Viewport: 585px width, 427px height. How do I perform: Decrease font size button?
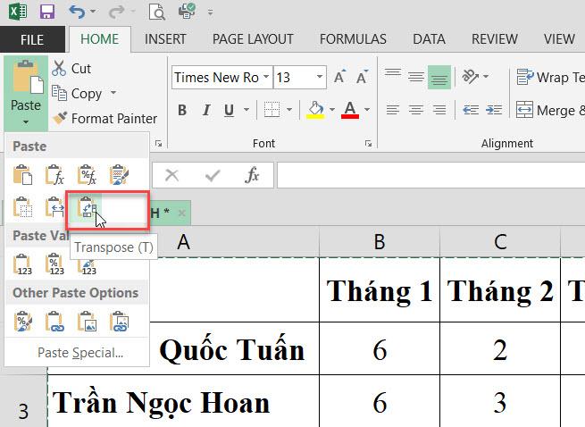click(x=362, y=77)
